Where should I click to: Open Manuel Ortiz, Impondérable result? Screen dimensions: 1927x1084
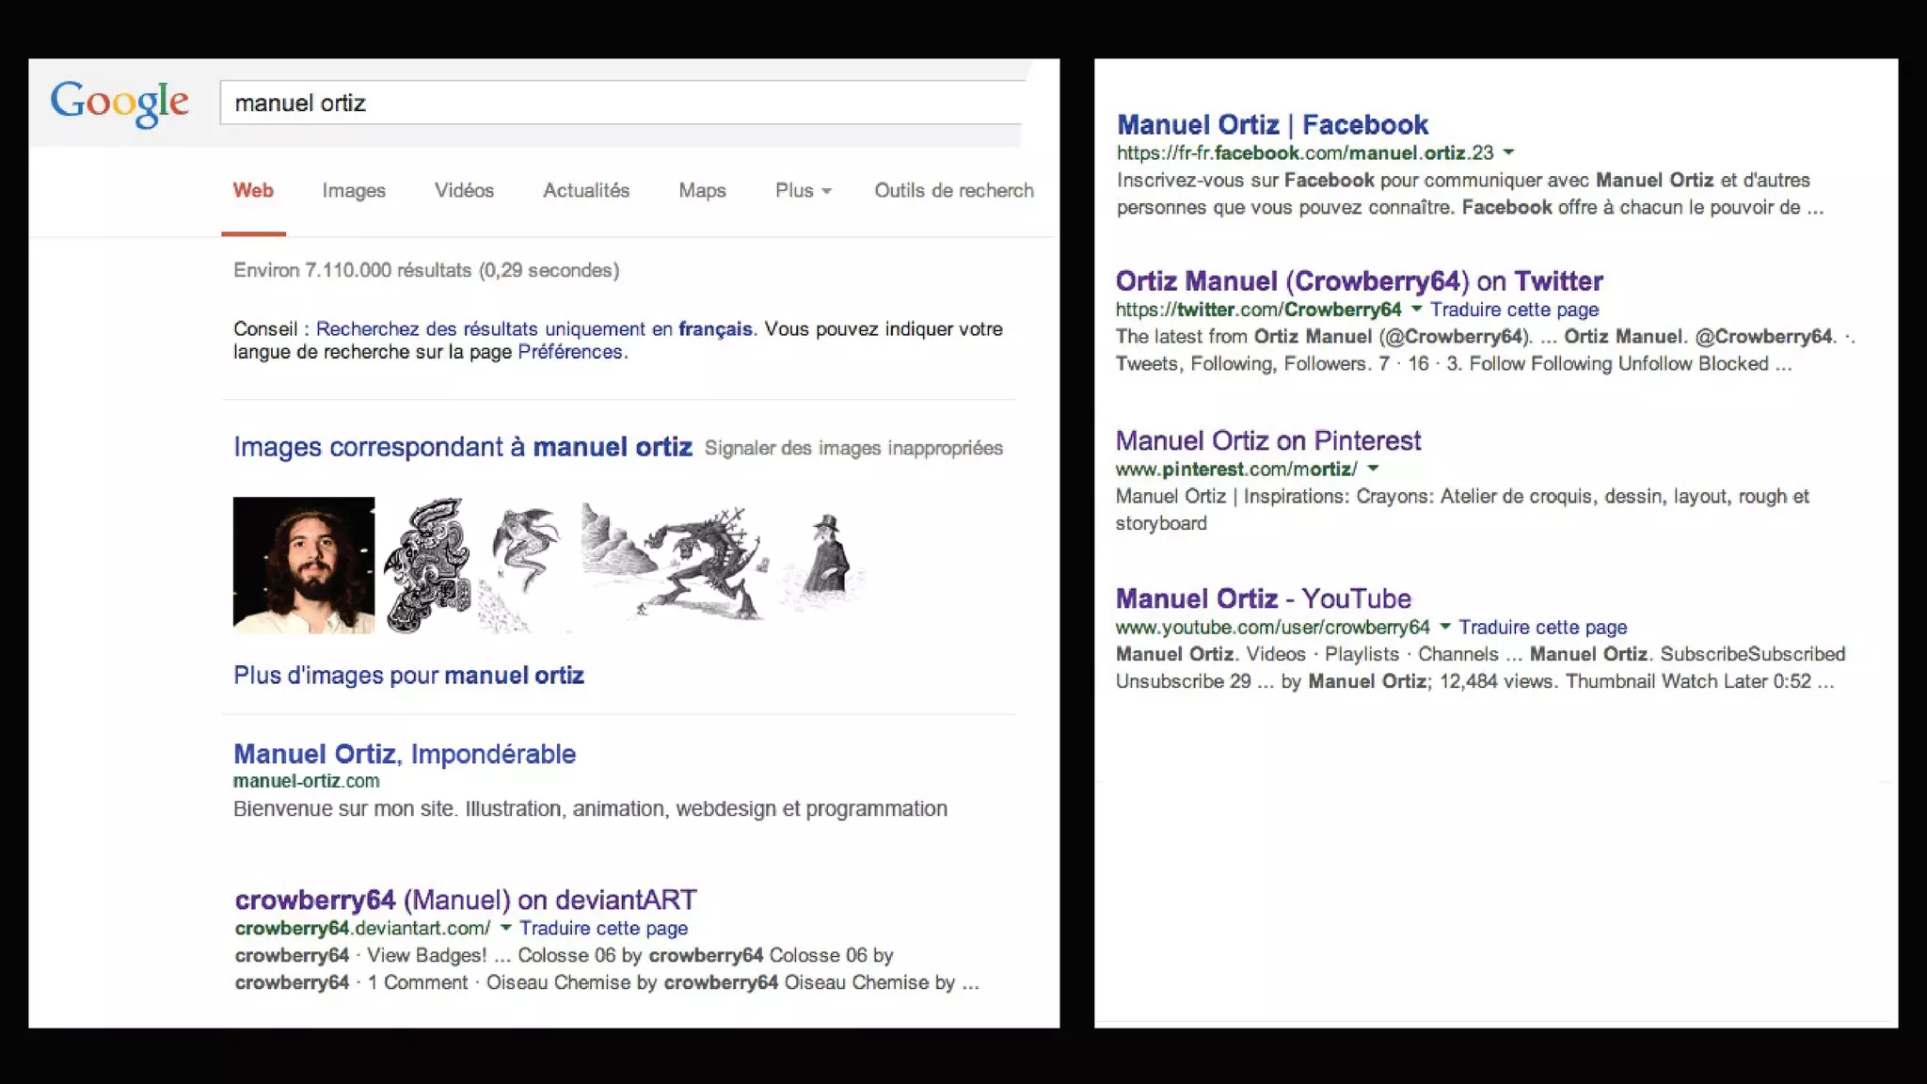405,754
